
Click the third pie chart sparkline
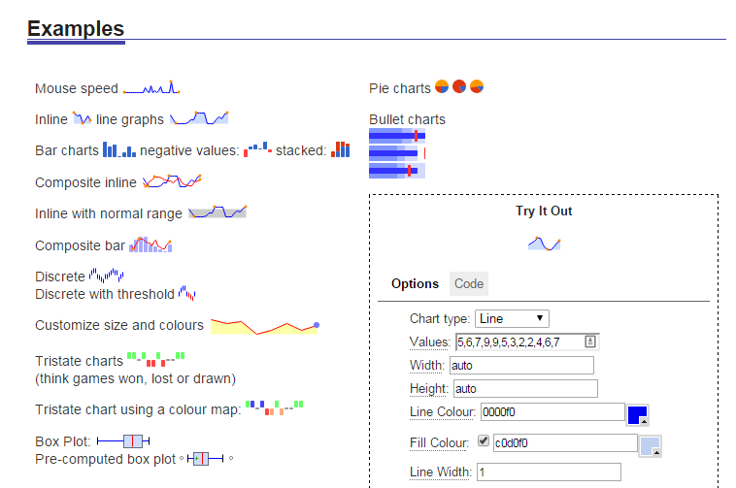[477, 87]
